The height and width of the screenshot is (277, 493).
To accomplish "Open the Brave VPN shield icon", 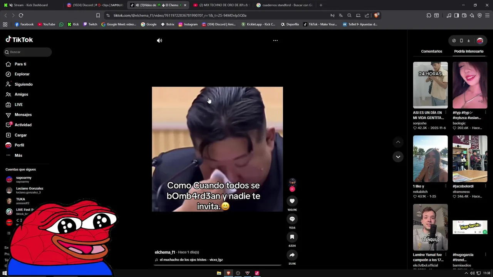I will [x=480, y=15].
